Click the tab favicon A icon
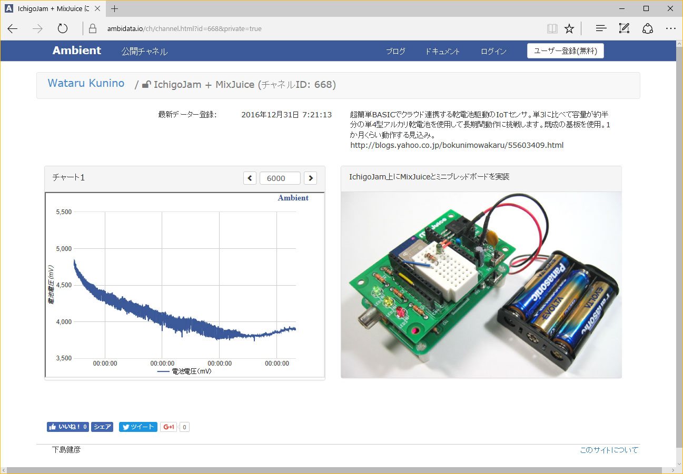Viewport: 683px width, 474px height. [9, 8]
